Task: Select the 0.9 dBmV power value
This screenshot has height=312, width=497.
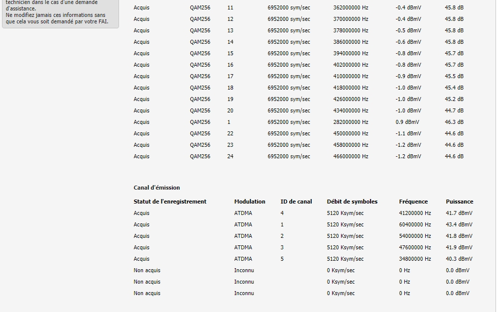Action: coord(407,122)
